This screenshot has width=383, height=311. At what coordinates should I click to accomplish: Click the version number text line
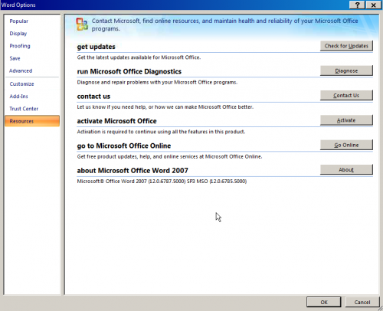[162, 182]
